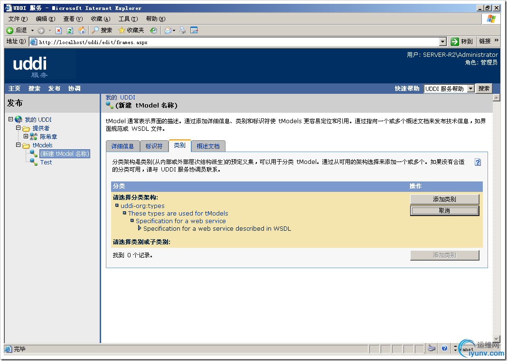
Task: Open Favorites star icon
Action: click(x=122, y=30)
